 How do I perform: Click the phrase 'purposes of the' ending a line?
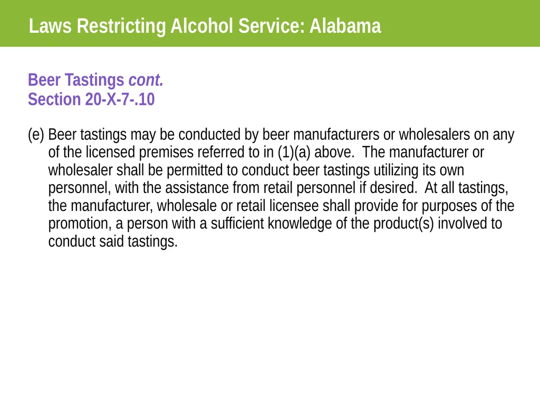pos(468,206)
